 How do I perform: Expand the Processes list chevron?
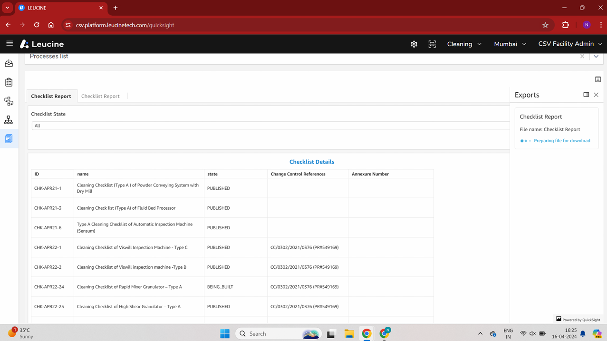point(596,56)
